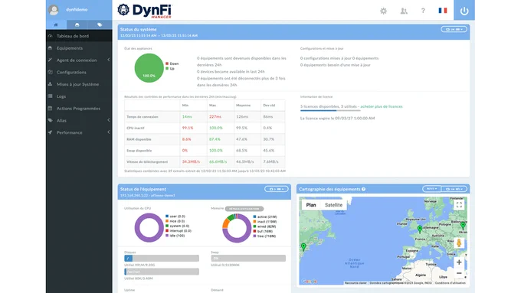
Task: Click acheter plus de licences link
Action: pos(382,106)
